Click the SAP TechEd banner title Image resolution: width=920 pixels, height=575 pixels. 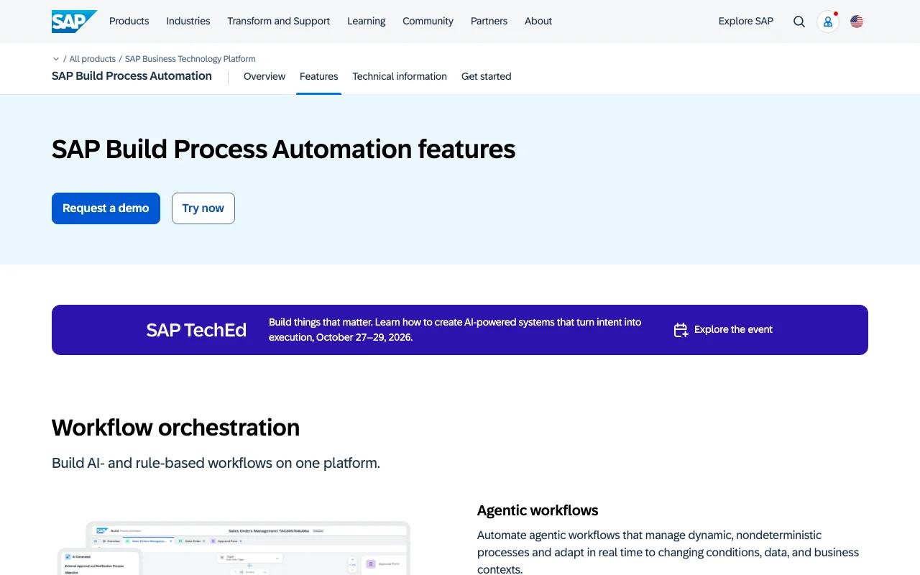(x=196, y=330)
